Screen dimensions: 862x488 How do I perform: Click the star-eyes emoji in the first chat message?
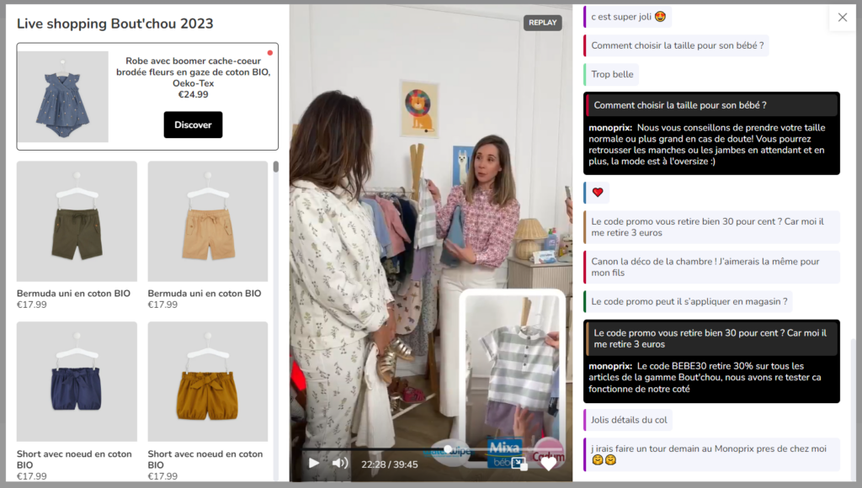pyautogui.click(x=660, y=17)
